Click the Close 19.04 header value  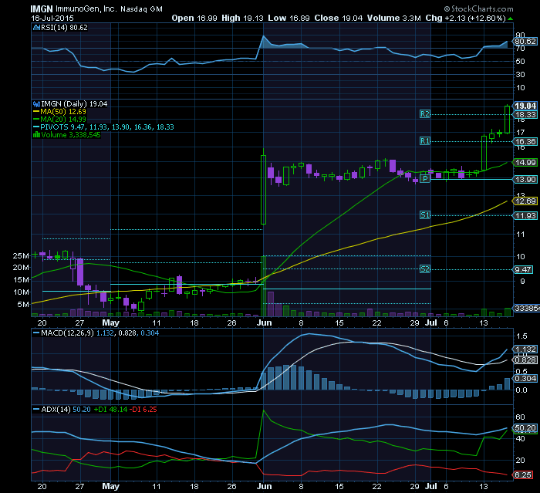338,19
